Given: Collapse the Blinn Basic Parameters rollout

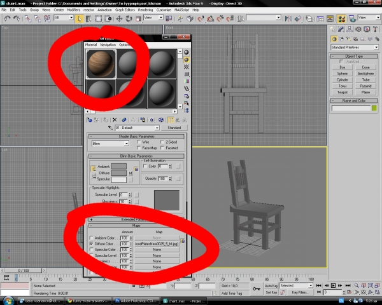Looking at the screenshot, I should [136, 156].
